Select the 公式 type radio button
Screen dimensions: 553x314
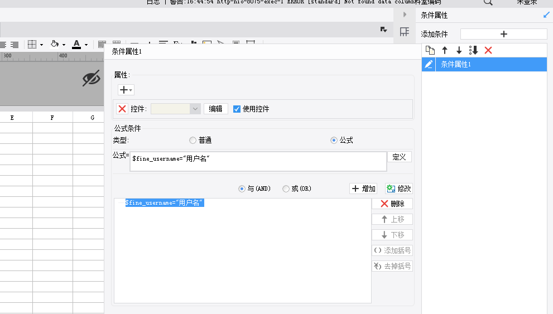tap(334, 140)
